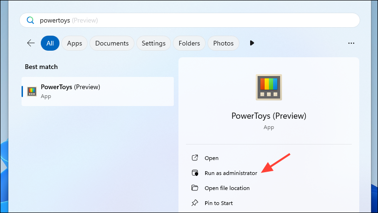Switch to the Photos filter tab

pos(223,43)
